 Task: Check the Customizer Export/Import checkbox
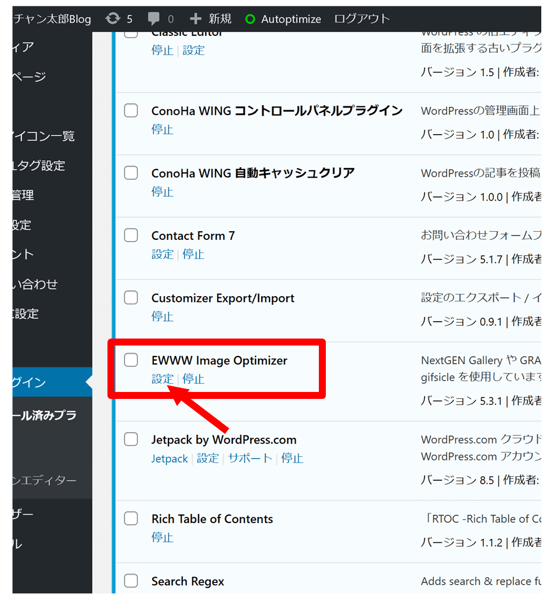pyautogui.click(x=131, y=297)
